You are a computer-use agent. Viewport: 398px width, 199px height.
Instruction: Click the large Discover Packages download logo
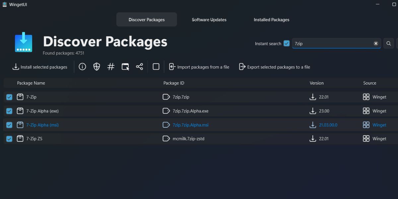pyautogui.click(x=24, y=42)
